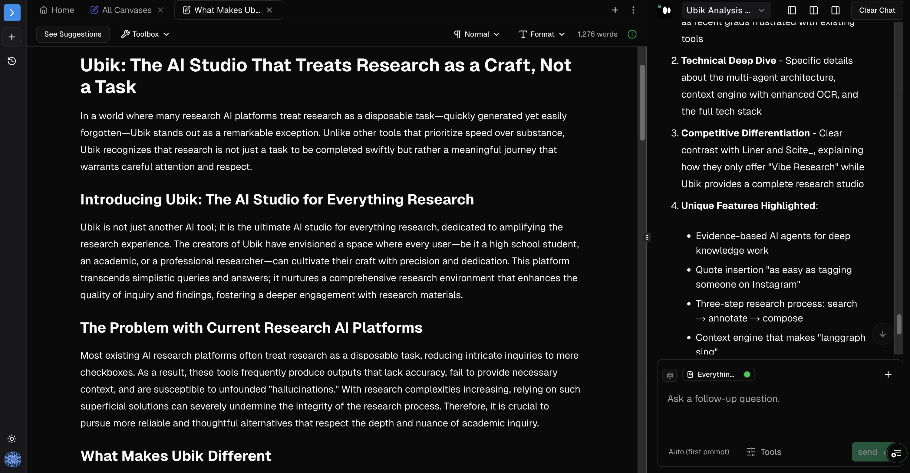Click the heading "What Makes Ubik Different"
The image size is (910, 473).
coord(176,456)
